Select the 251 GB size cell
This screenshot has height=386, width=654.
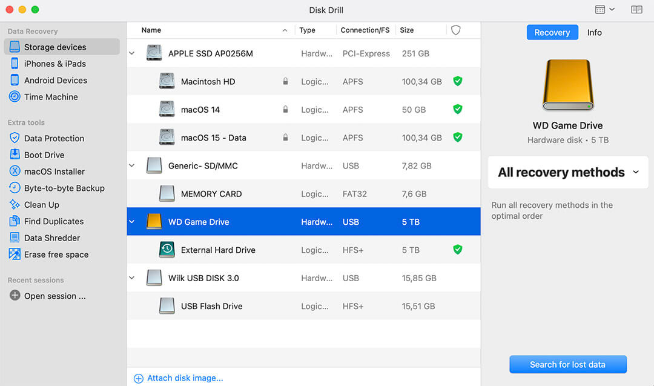click(x=415, y=53)
